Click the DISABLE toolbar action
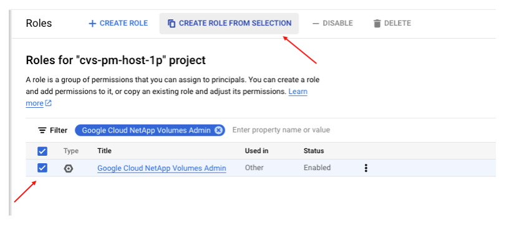The height and width of the screenshot is (228, 514). click(332, 23)
